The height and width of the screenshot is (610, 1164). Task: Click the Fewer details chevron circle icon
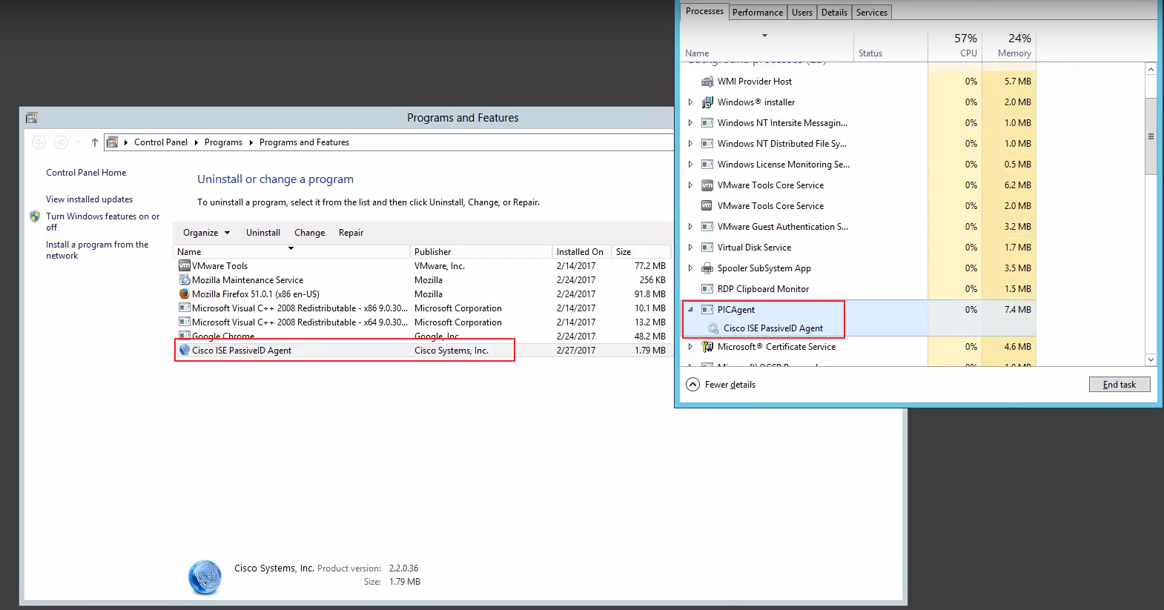click(x=692, y=384)
